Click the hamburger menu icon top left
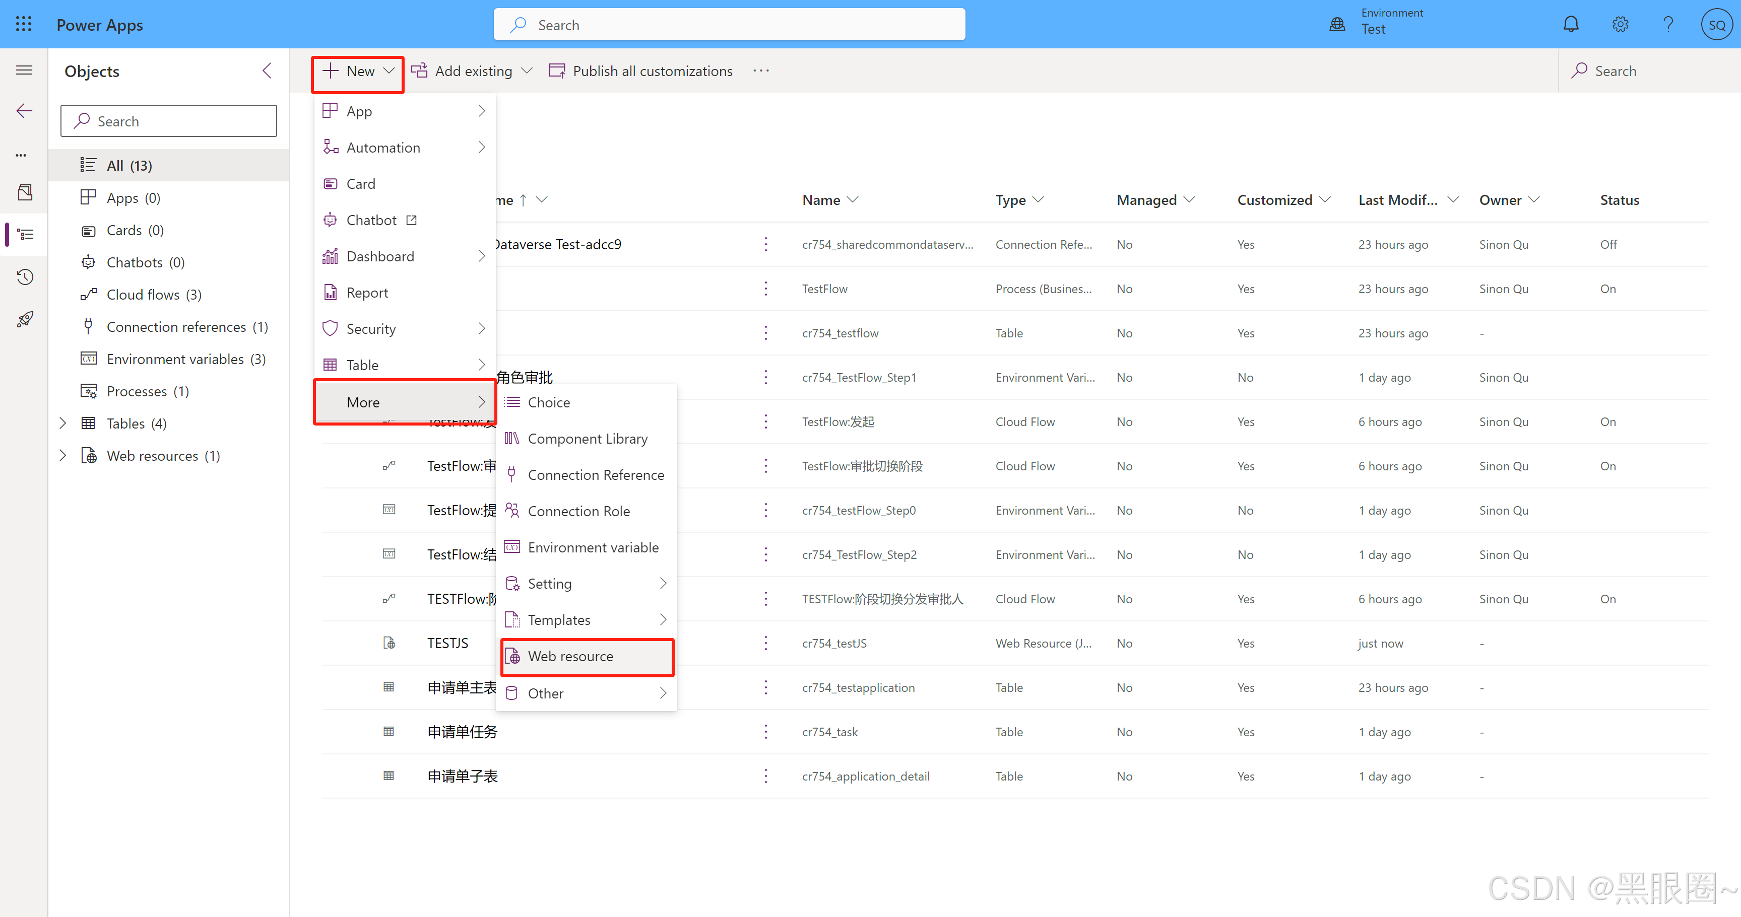The height and width of the screenshot is (917, 1741). [x=24, y=69]
